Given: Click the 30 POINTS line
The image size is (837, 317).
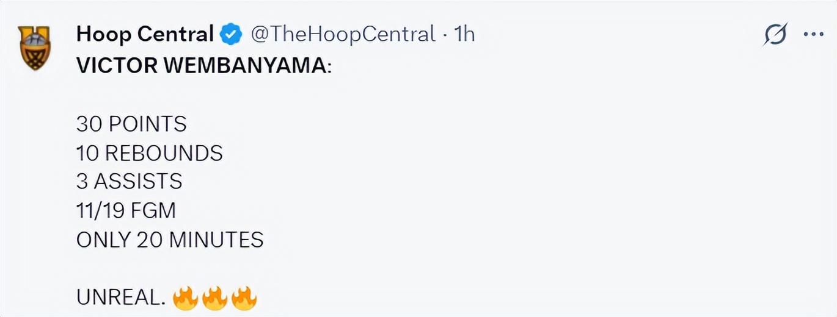Looking at the screenshot, I should pyautogui.click(x=131, y=124).
